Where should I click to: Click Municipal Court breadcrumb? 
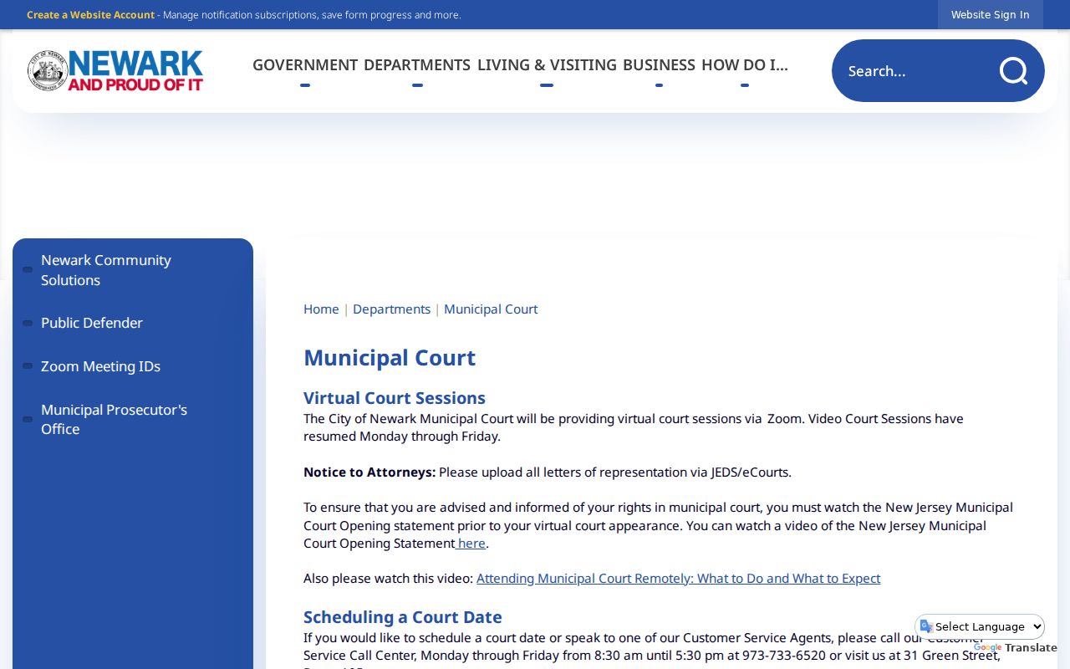[491, 309]
